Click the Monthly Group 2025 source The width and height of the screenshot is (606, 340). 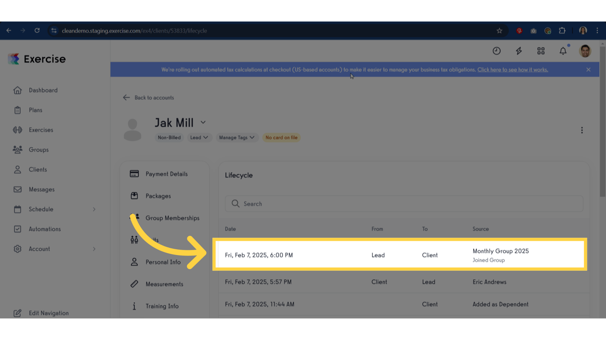tap(500, 251)
